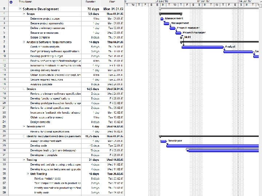Collapse the Unit Testing subgroup
Screen dimensions: 262x196
(28, 174)
